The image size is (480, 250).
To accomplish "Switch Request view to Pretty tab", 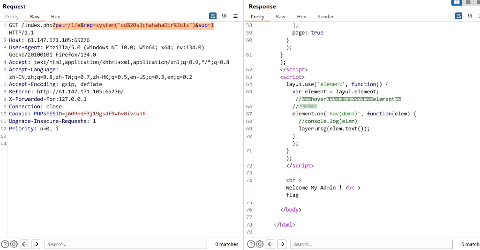I will tap(12, 17).
